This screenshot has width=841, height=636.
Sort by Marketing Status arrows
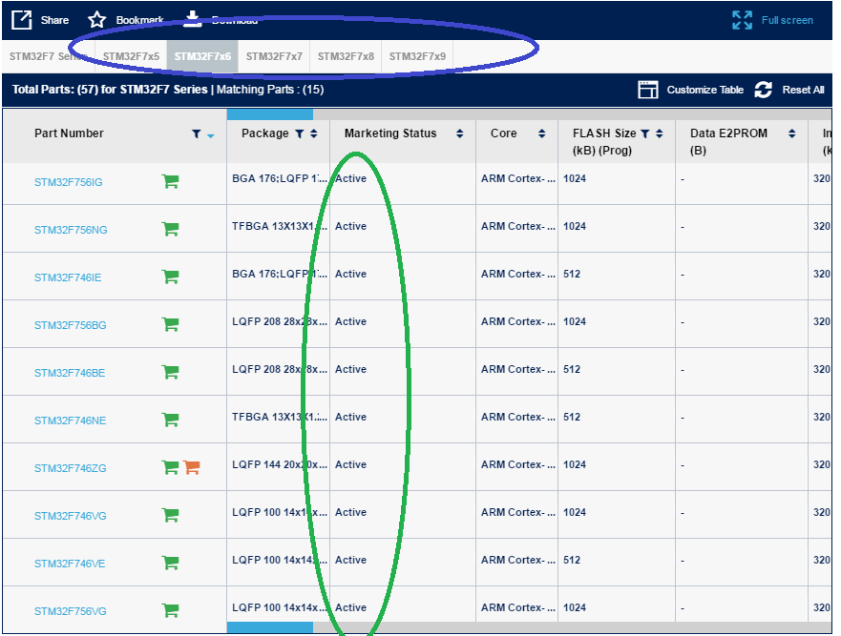pyautogui.click(x=460, y=133)
